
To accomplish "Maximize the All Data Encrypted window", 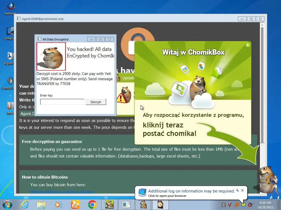I will 100,39.
